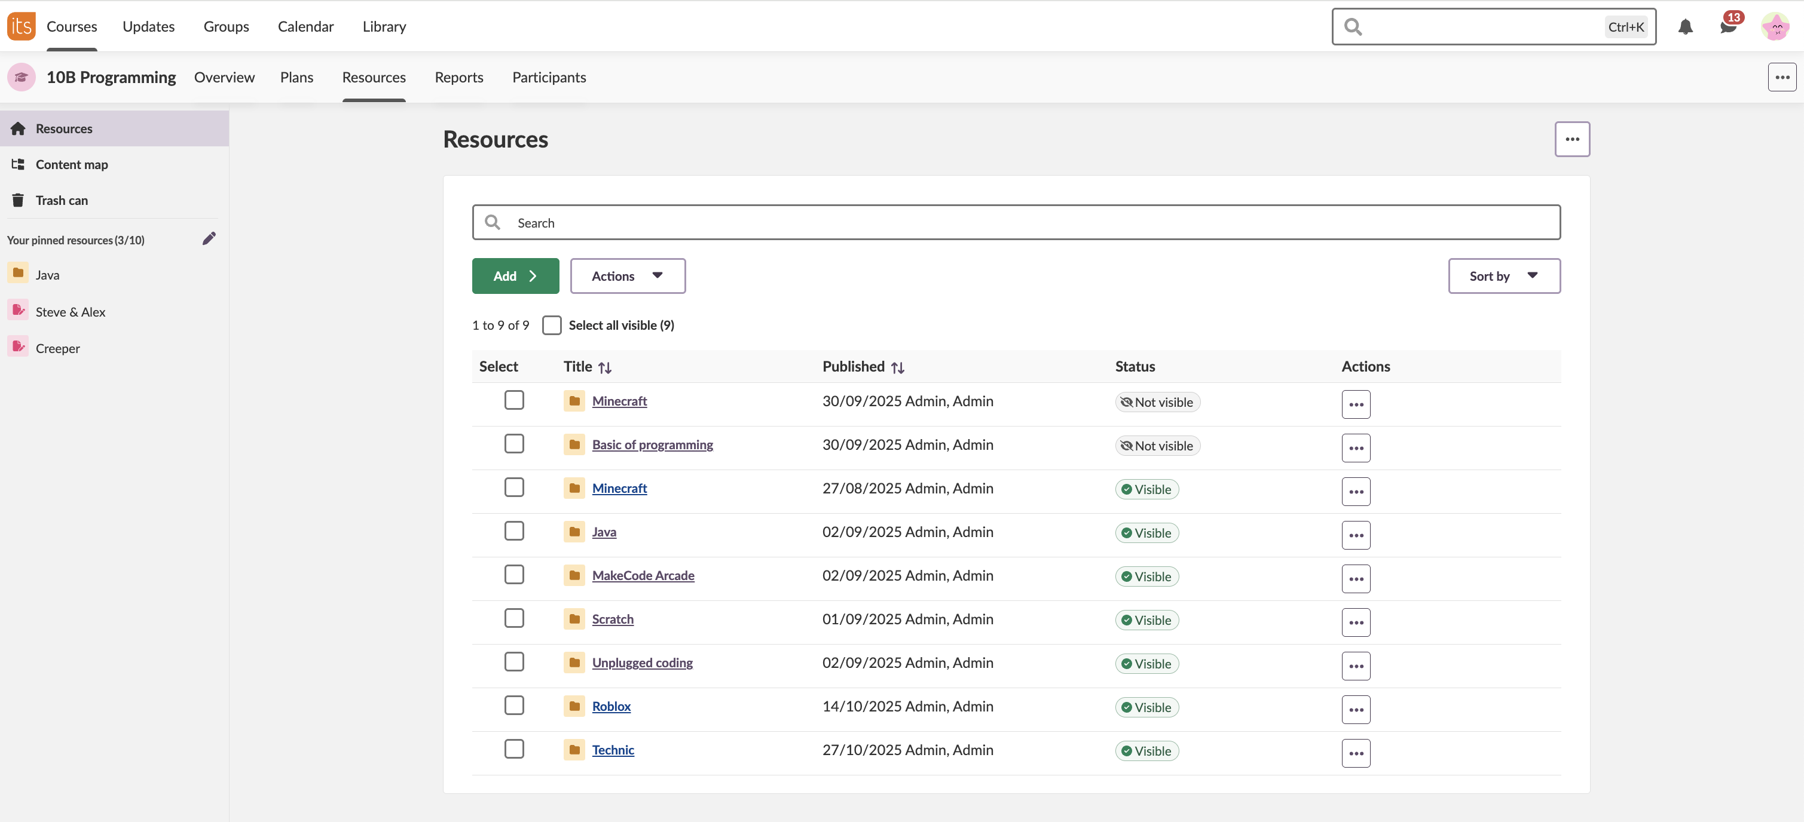Edit pinned resources with pencil icon
This screenshot has width=1804, height=822.
tap(209, 239)
